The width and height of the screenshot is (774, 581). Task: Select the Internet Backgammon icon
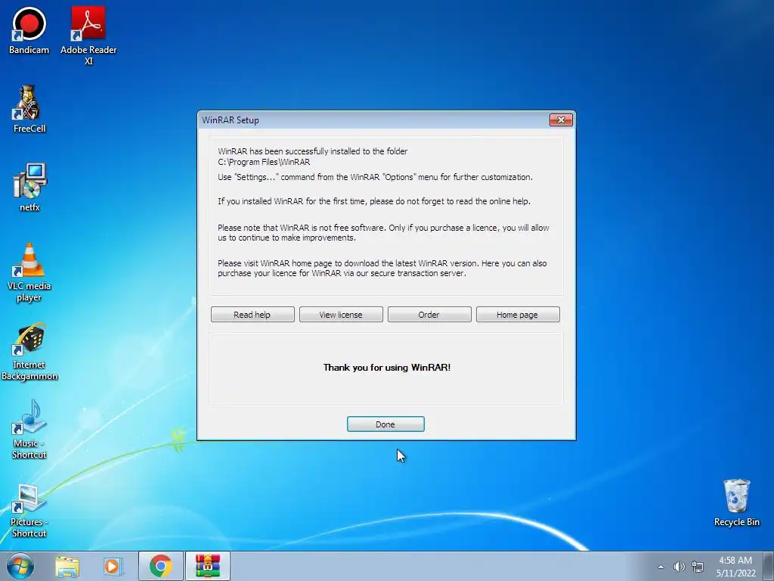pyautogui.click(x=29, y=352)
